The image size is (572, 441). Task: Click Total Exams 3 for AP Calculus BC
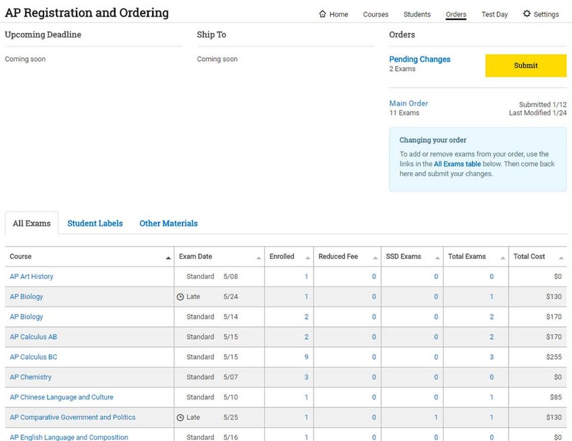click(491, 357)
